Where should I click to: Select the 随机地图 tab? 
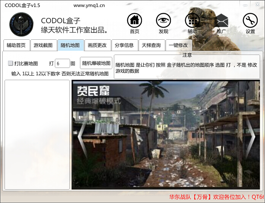coord(70,45)
